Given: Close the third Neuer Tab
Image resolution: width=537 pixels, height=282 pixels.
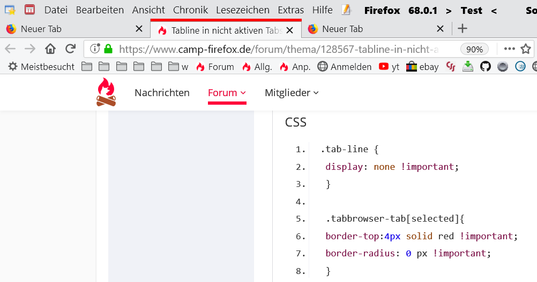Looking at the screenshot, I should click(x=440, y=29).
